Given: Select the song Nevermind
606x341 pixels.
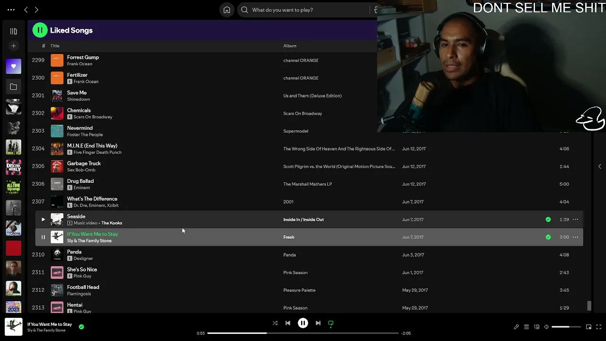Looking at the screenshot, I should 80,128.
